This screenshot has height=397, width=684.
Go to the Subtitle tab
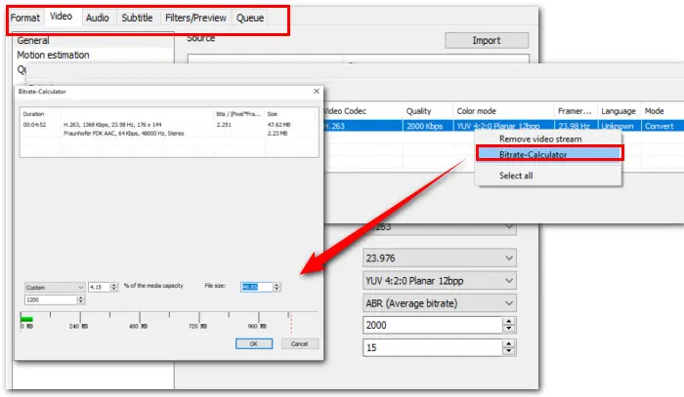click(137, 18)
